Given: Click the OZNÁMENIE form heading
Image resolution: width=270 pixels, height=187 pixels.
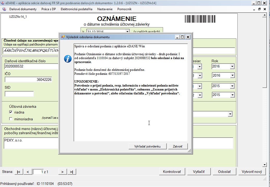Looking at the screenshot, I should pos(117,19).
